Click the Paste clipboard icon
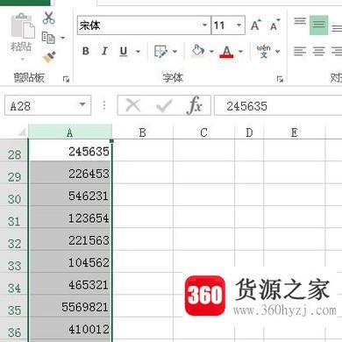 click(x=23, y=25)
